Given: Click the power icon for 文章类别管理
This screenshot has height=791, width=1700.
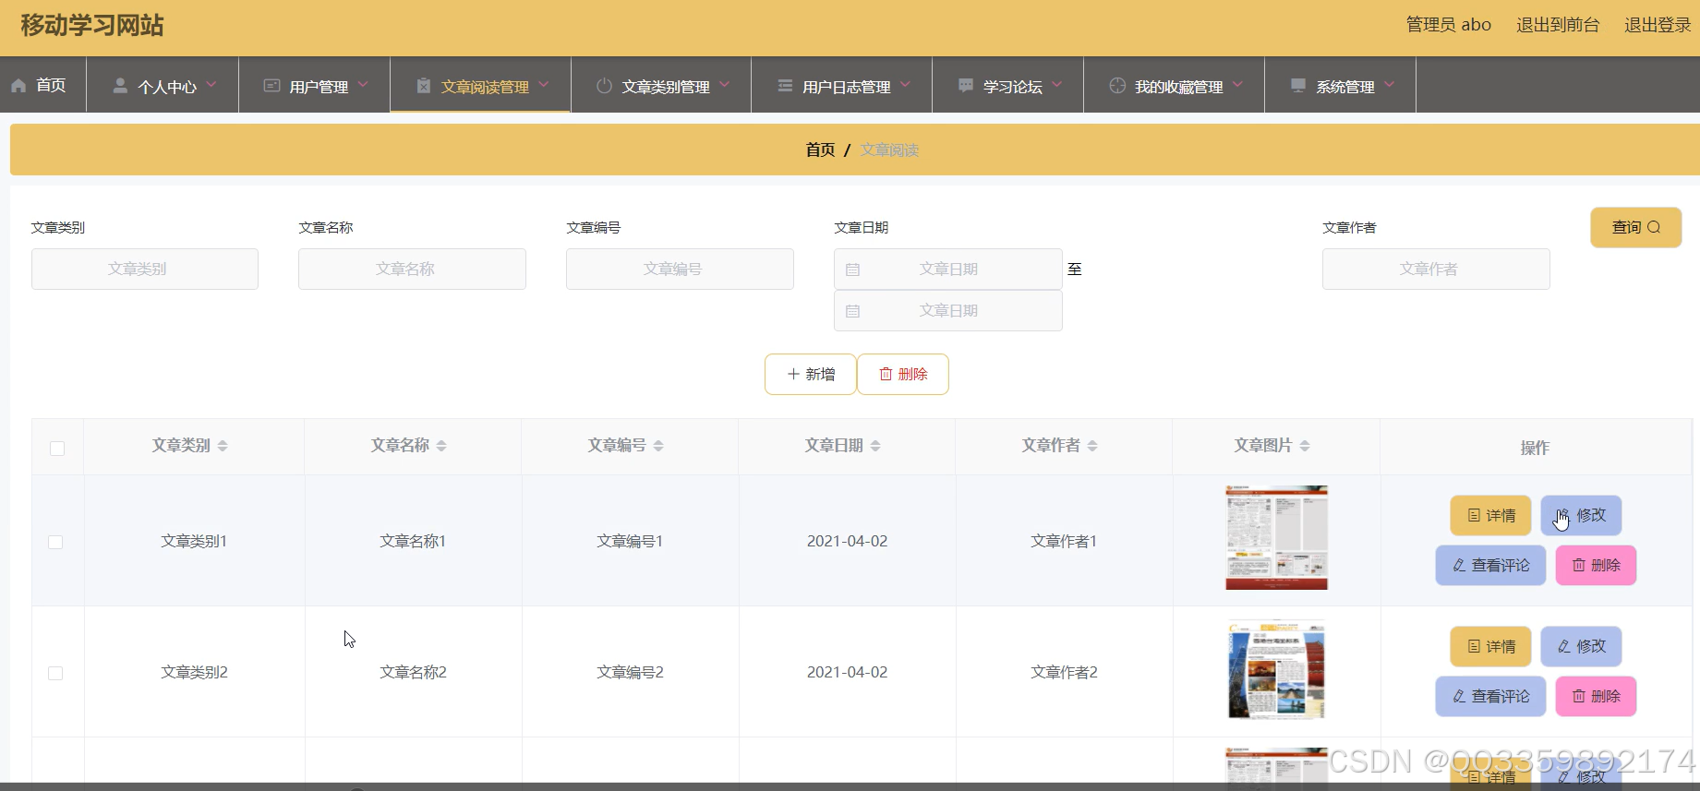Looking at the screenshot, I should (604, 86).
